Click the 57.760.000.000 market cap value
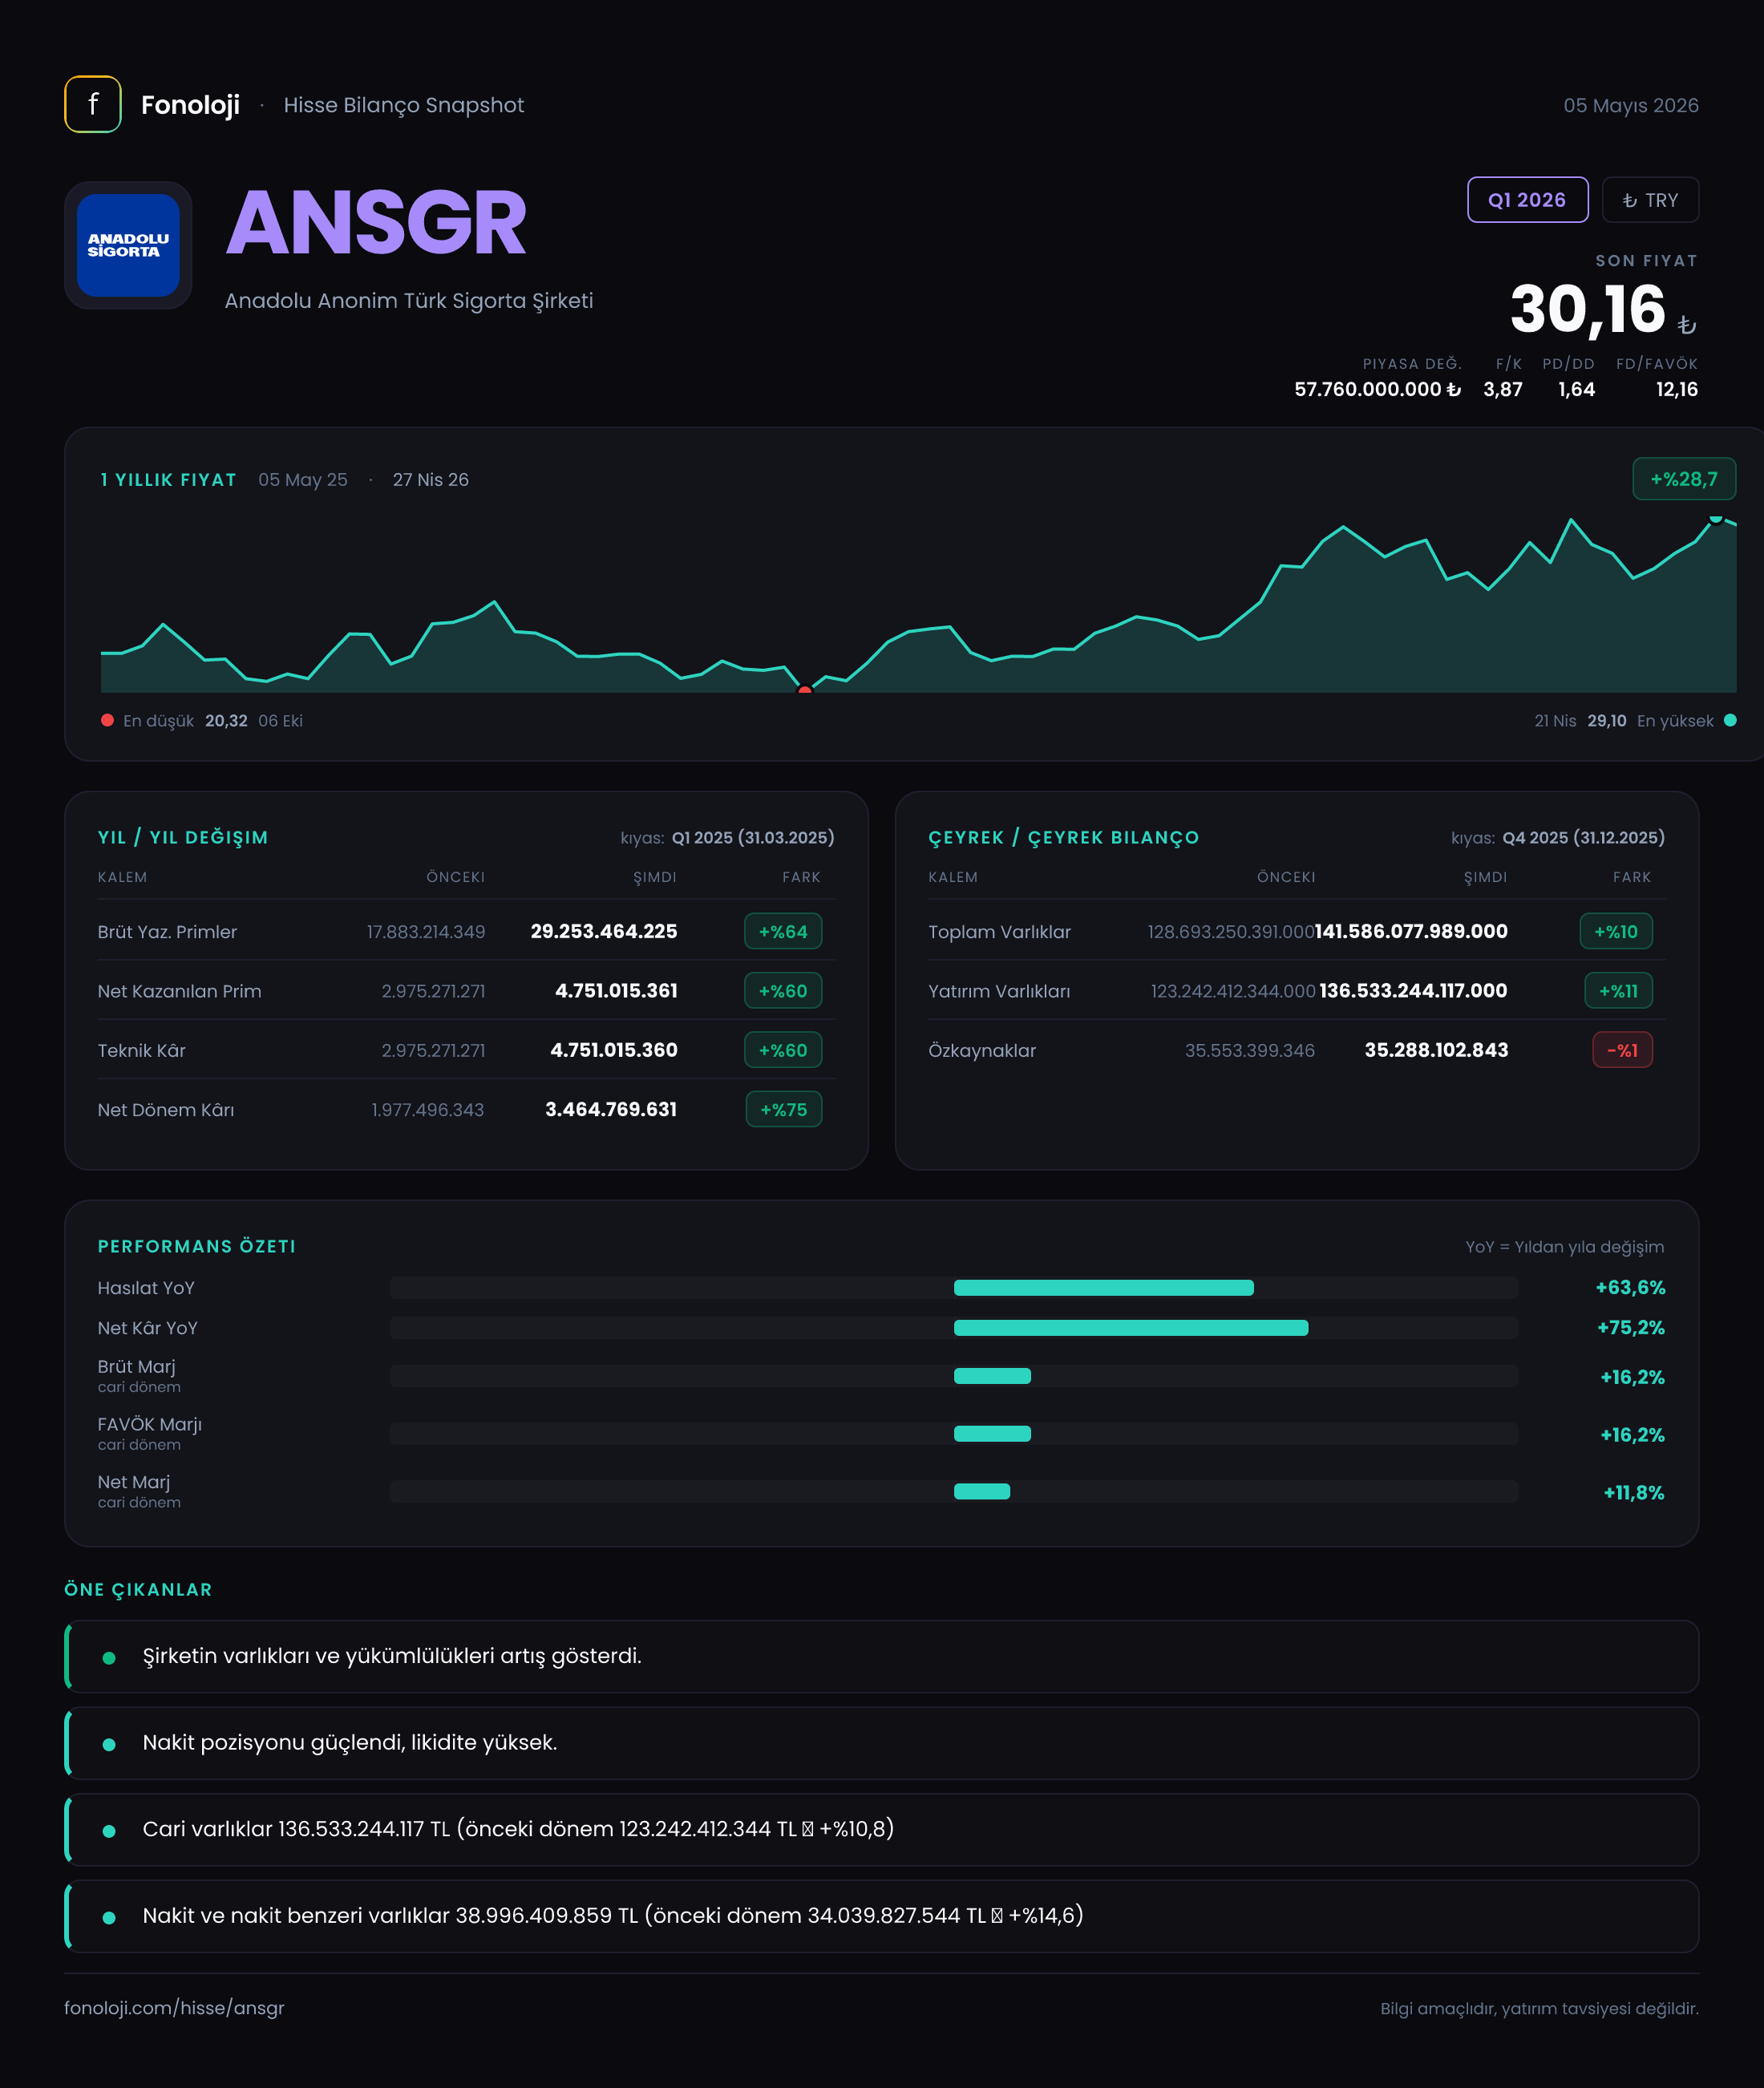 point(1377,389)
